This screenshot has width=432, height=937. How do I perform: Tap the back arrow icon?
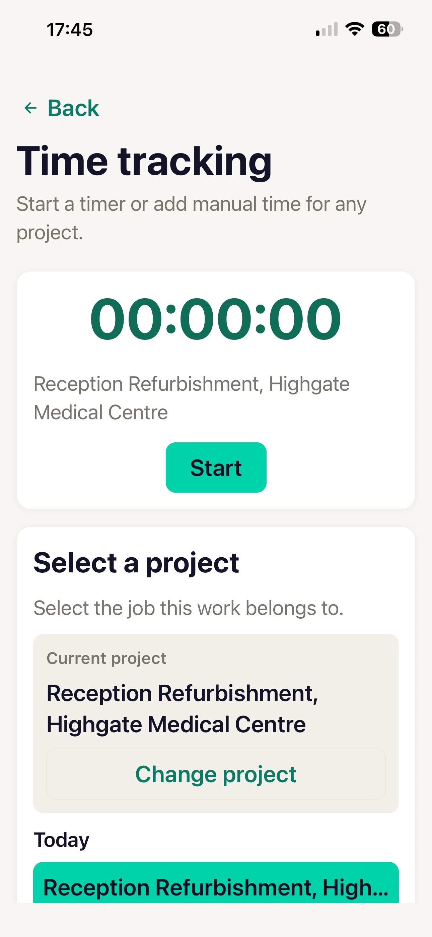tap(30, 108)
